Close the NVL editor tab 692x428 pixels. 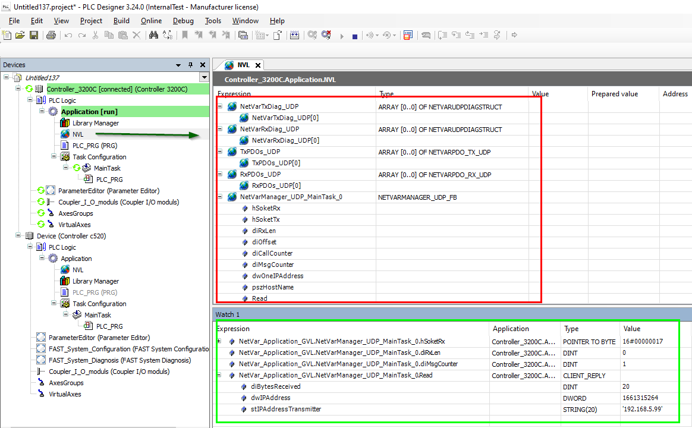coord(258,65)
